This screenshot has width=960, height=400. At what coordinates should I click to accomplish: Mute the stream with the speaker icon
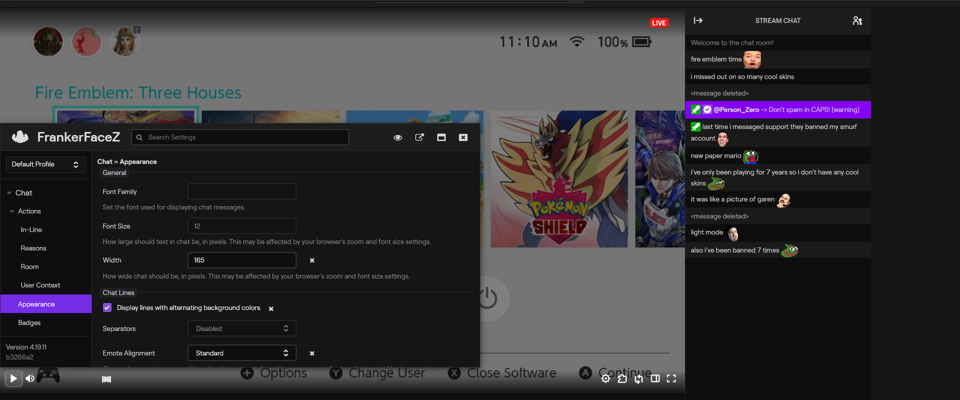(x=30, y=378)
